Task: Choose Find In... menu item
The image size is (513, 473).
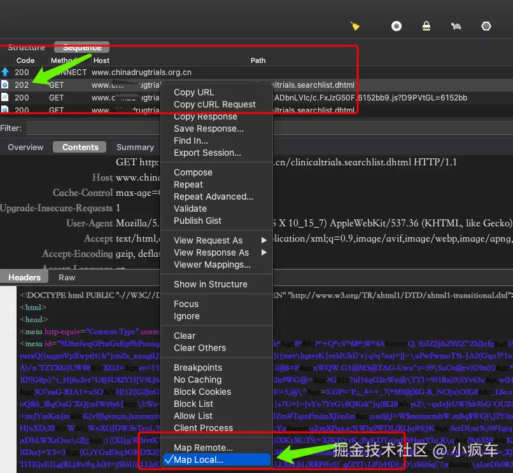Action: pos(216,141)
